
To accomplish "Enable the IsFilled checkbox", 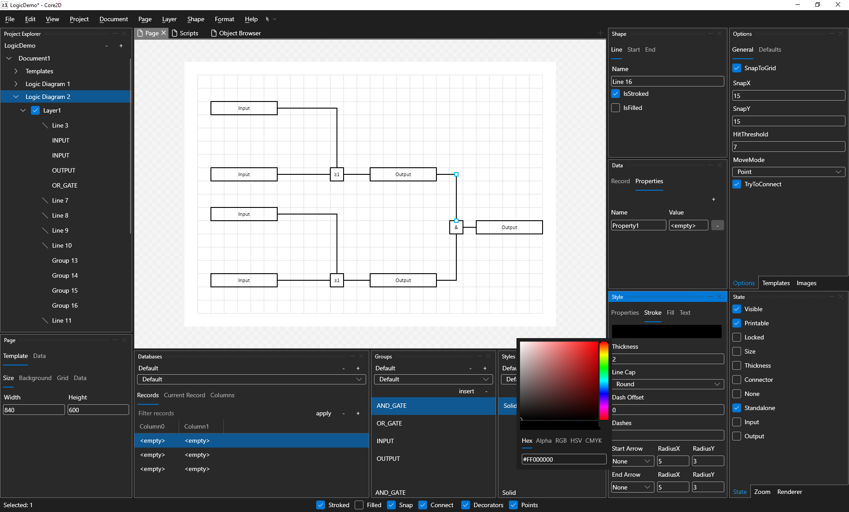I will tap(616, 108).
